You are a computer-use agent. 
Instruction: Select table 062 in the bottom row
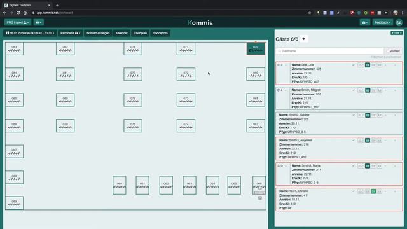click(x=166, y=185)
